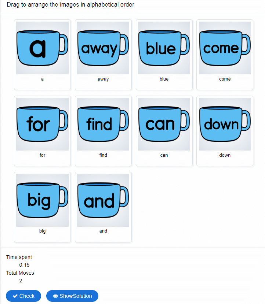This screenshot has width=265, height=304.
Task: Click the "away" caption text
Action: tap(103, 79)
